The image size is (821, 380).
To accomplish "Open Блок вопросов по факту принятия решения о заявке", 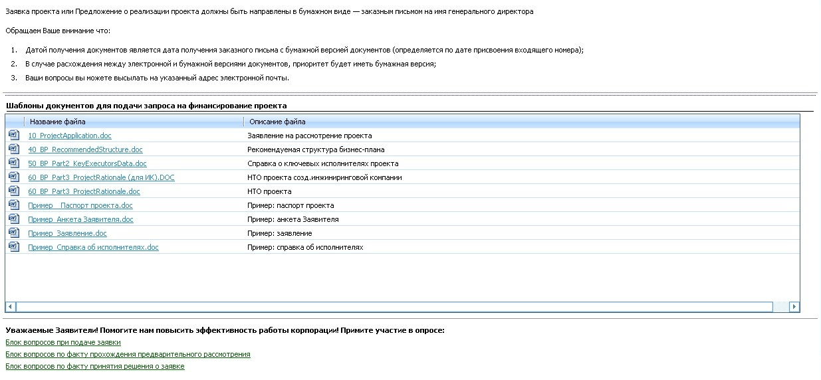I will (x=95, y=366).
